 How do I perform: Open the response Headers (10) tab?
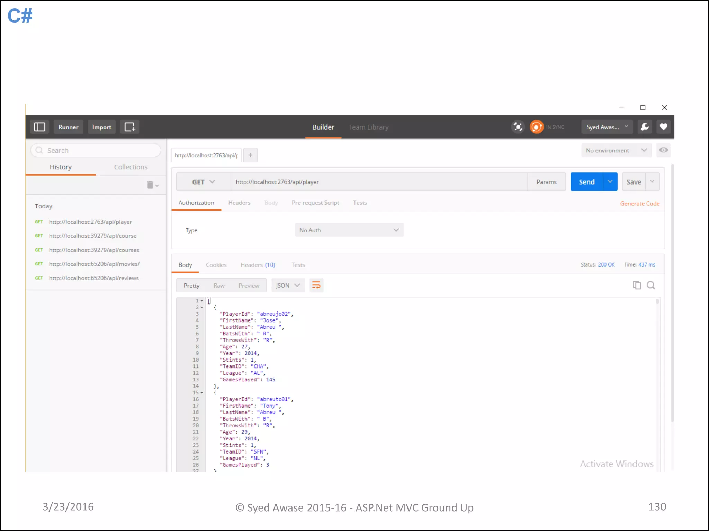(x=258, y=265)
